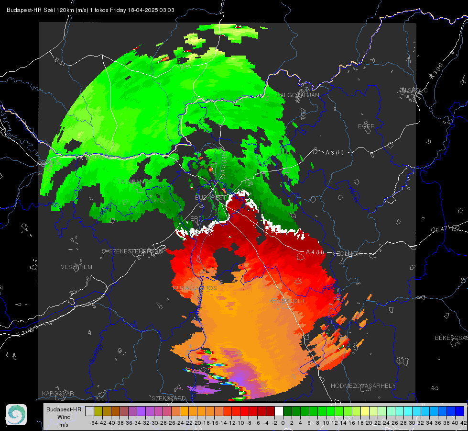
Task: Click the SALGÓTARJÁN city label
Action: [x=298, y=95]
